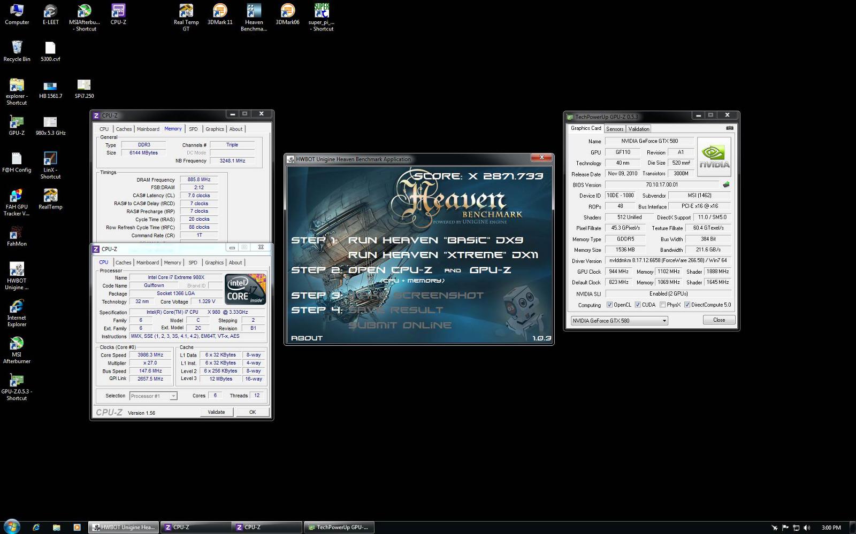Toggle the PhysX checkbox in GPU-Z
Viewport: 856px width, 534px height.
[x=663, y=305]
